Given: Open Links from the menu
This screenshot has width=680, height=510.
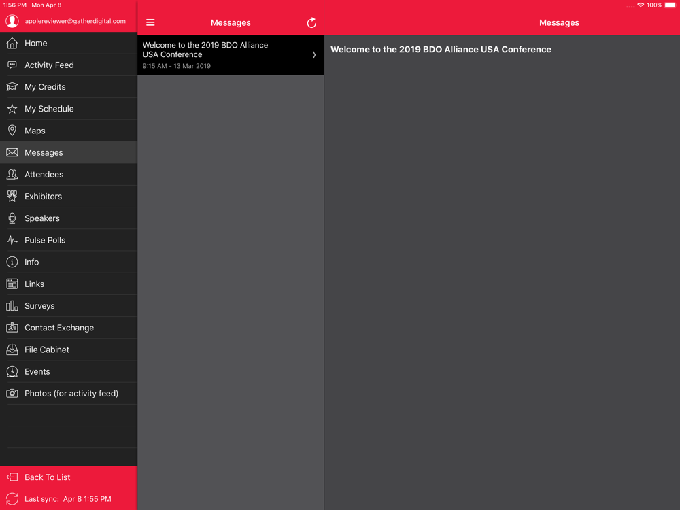Looking at the screenshot, I should pos(69,284).
